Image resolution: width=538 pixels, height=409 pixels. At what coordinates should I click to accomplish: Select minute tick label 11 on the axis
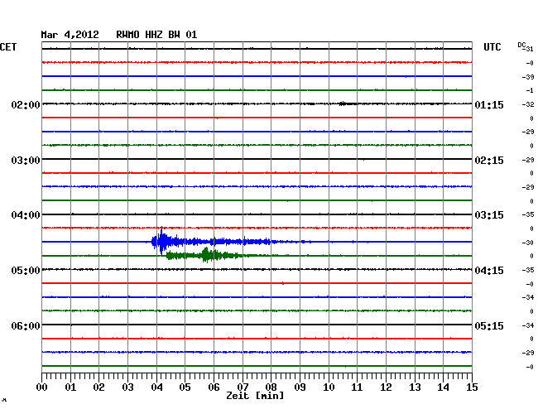357,387
